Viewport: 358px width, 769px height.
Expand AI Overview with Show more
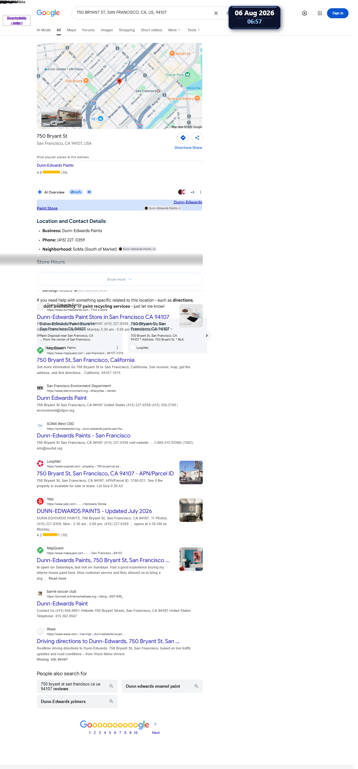(x=120, y=279)
